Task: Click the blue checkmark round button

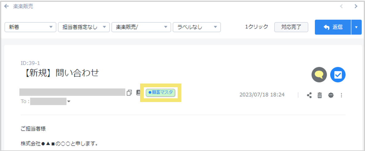Action: pos(338,75)
